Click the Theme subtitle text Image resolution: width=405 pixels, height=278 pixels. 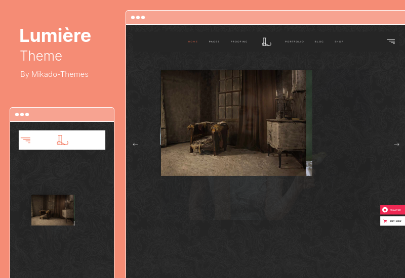[41, 56]
